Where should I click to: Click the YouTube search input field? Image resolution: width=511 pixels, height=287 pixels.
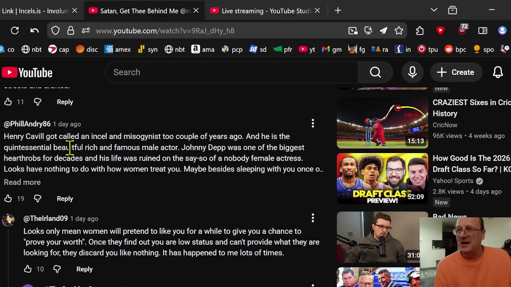232,72
